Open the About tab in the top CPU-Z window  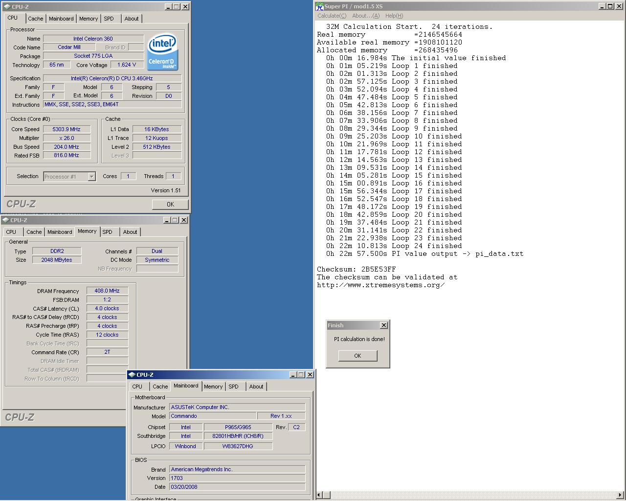[131, 19]
